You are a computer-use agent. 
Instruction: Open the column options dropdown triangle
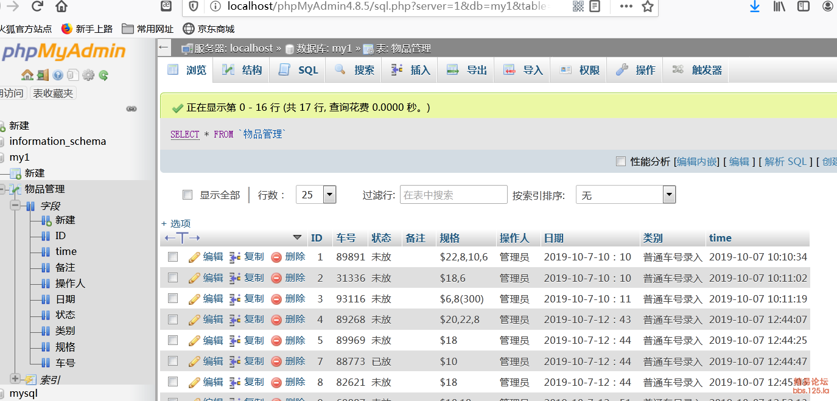point(297,238)
